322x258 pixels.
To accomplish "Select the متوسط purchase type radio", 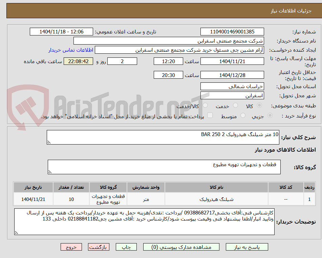I will (x=243, y=115).
